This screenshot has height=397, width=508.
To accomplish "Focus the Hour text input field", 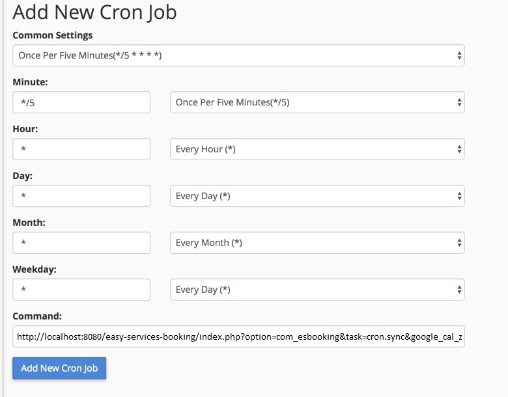I will pos(81,149).
